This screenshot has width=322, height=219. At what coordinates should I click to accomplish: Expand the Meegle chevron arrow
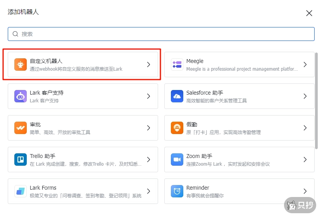coord(305,65)
